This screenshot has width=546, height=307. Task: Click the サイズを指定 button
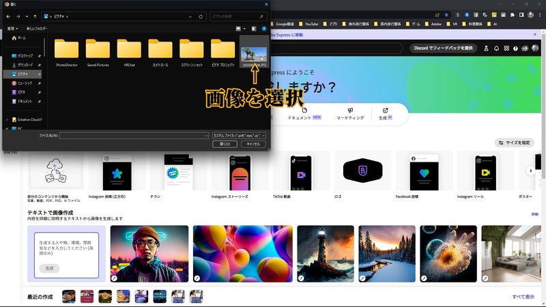(514, 143)
